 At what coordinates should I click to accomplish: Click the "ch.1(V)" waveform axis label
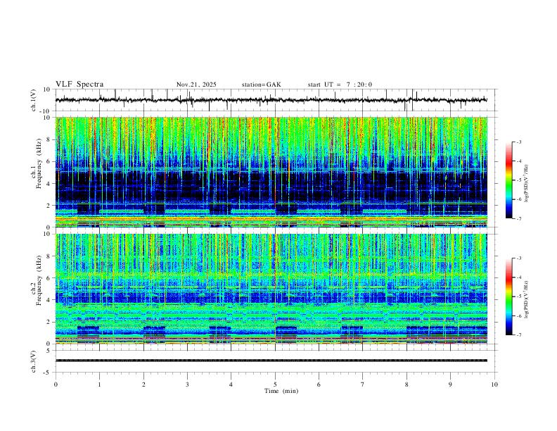click(34, 100)
